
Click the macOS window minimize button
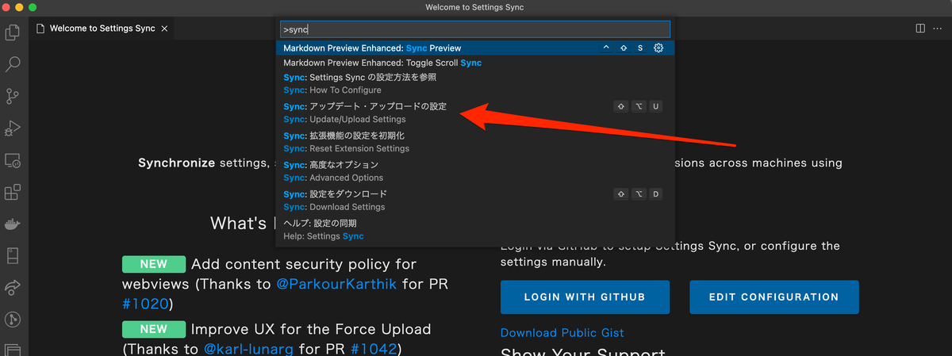click(20, 7)
